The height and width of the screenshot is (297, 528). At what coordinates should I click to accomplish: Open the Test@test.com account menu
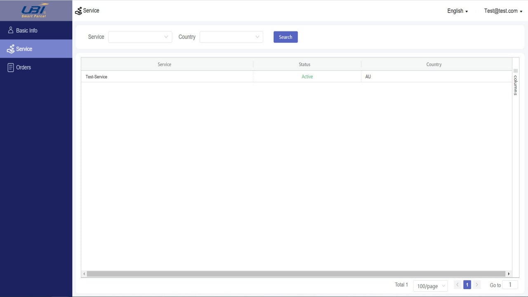[503, 11]
